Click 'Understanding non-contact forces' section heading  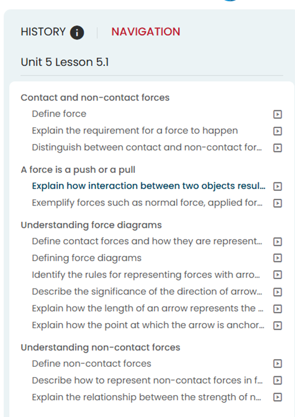pos(100,347)
